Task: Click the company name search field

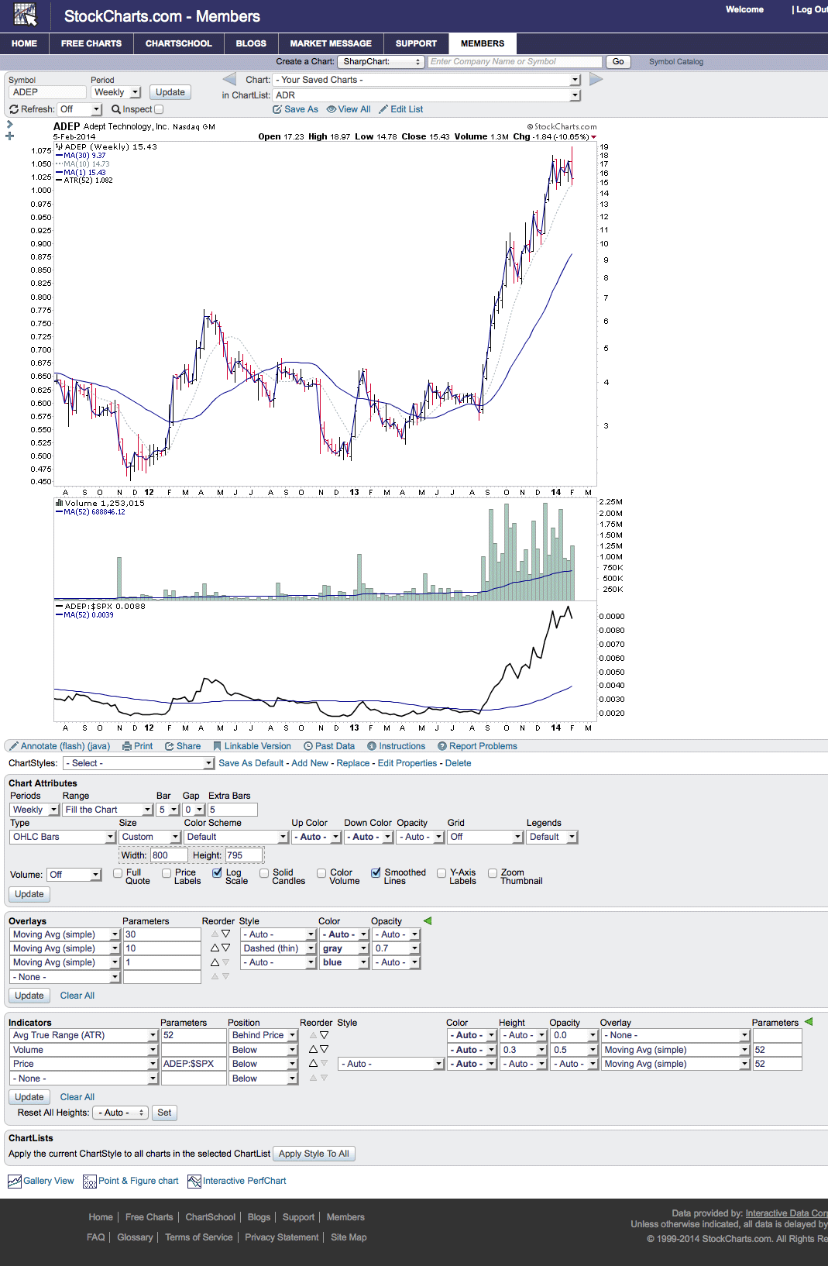Action: (x=515, y=61)
